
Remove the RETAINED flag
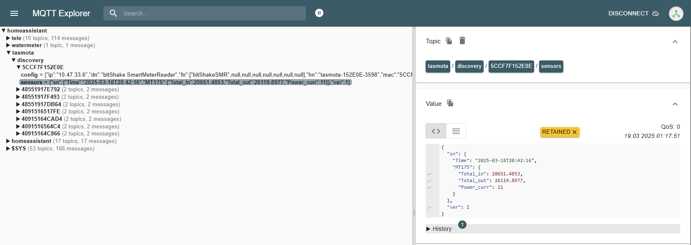[x=575, y=132]
